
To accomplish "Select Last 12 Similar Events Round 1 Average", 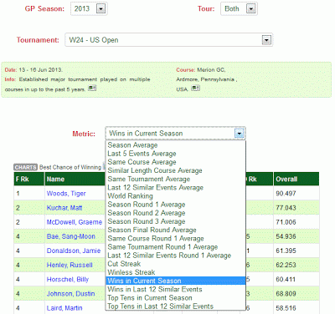I will point(176,256).
